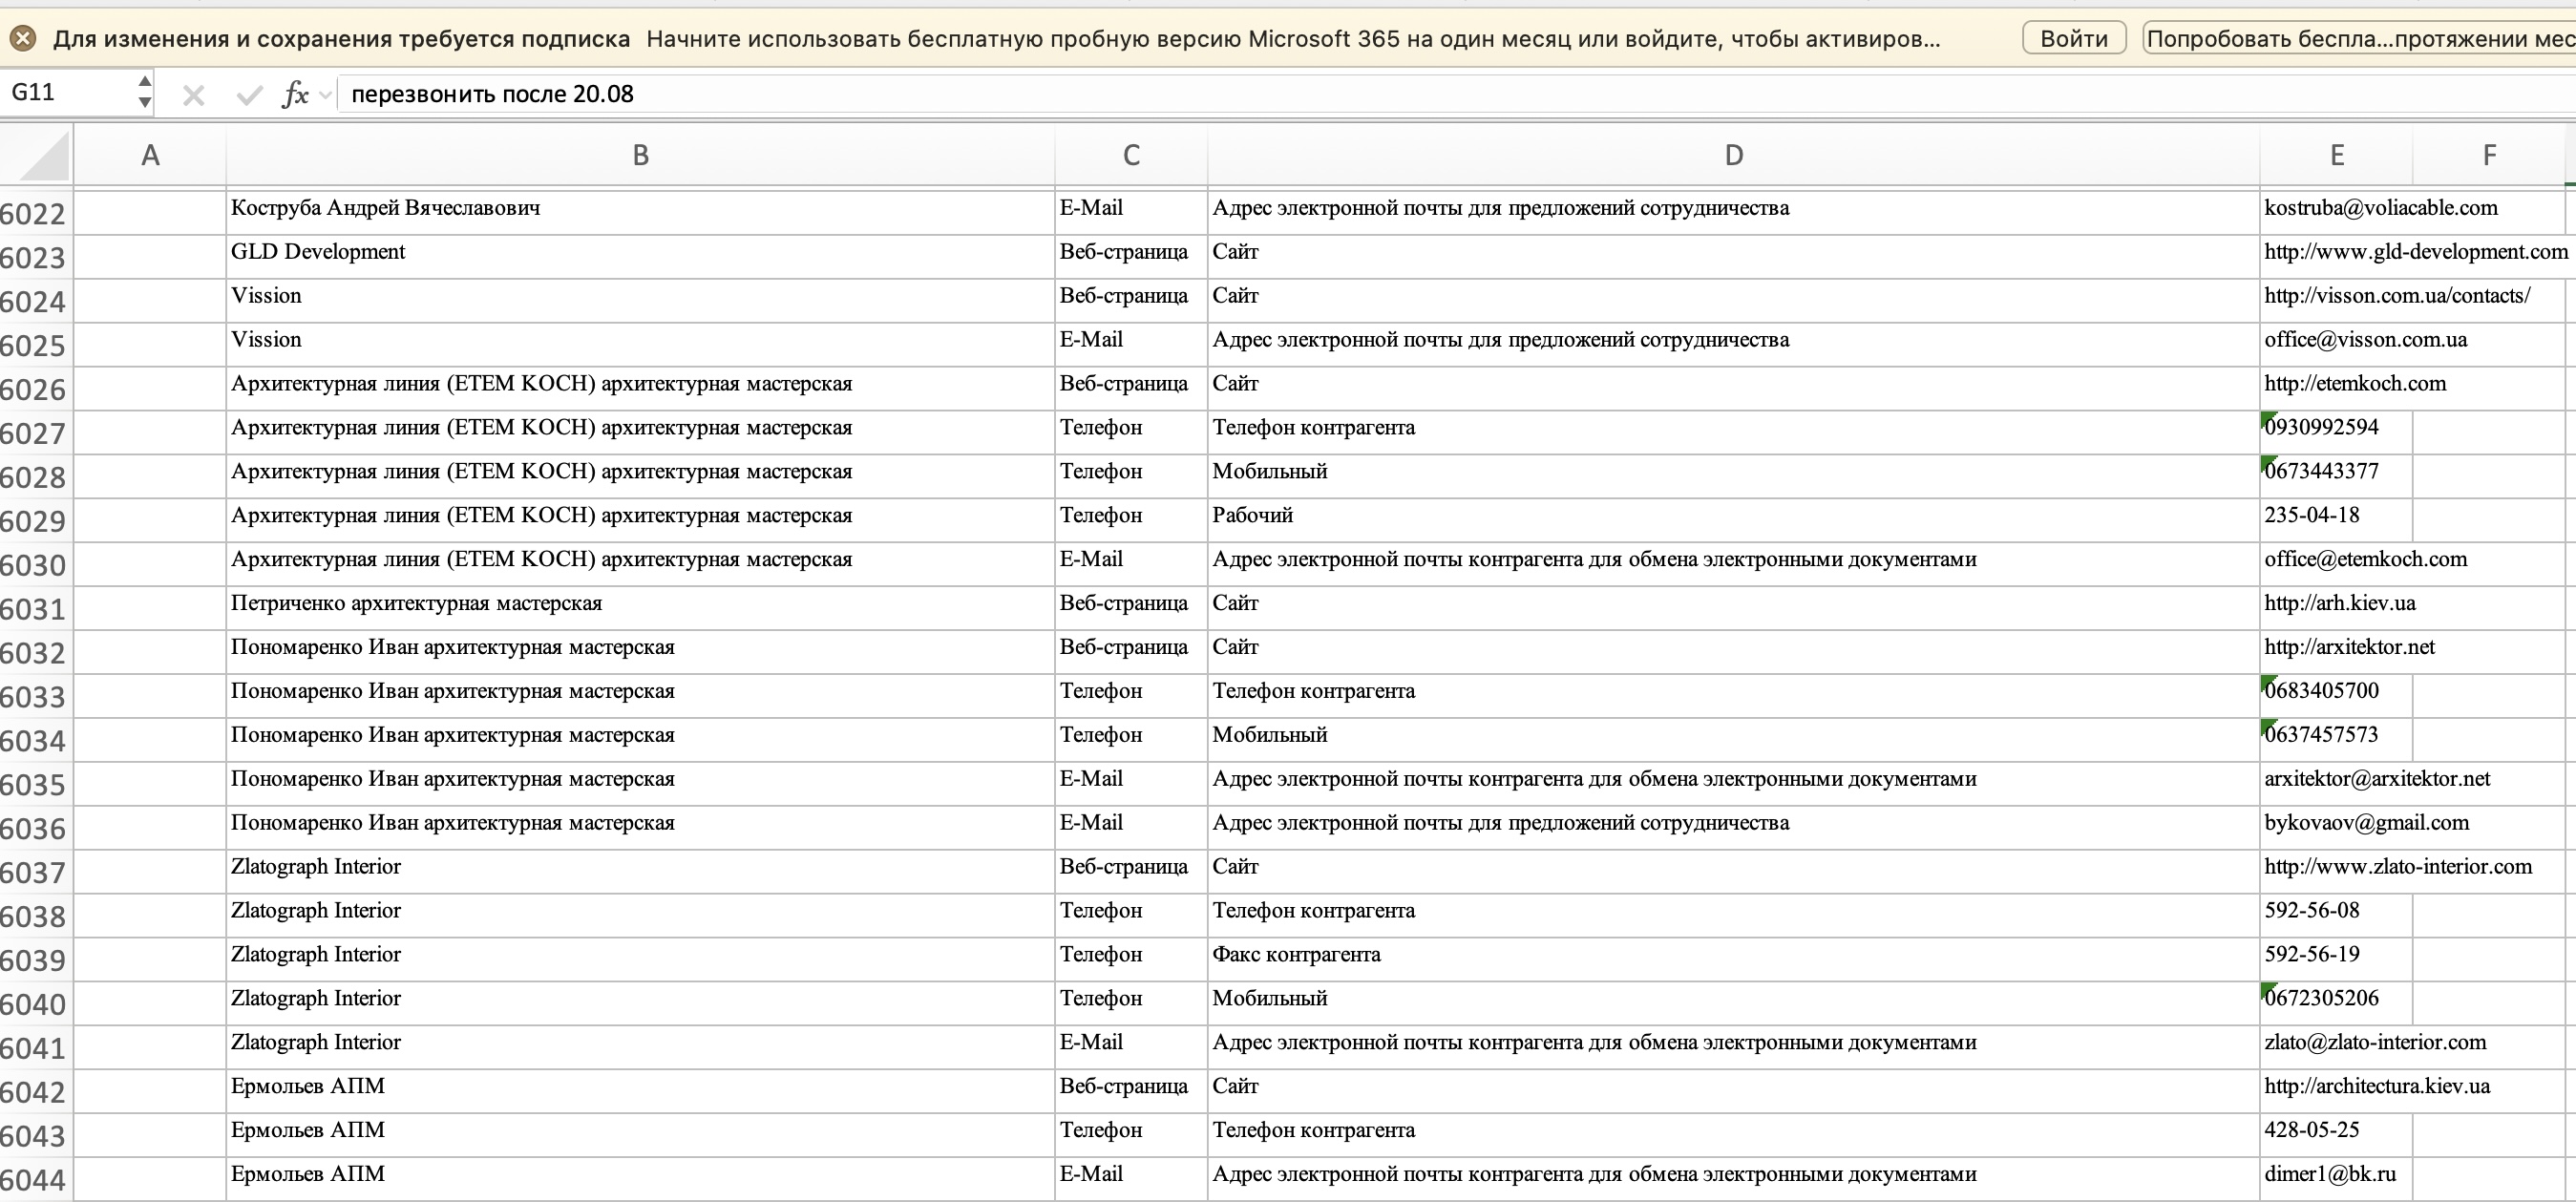This screenshot has width=2576, height=1202.
Task: Select row 6030 header
Action: (x=36, y=565)
